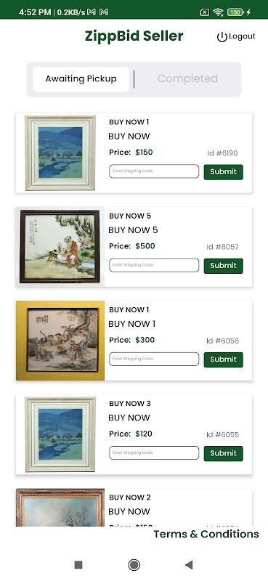Focus shipping code field for $150 item
Image resolution: width=268 pixels, height=581 pixels.
coord(154,171)
